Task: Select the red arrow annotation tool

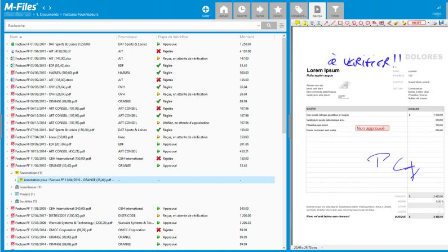Action: click(x=326, y=23)
